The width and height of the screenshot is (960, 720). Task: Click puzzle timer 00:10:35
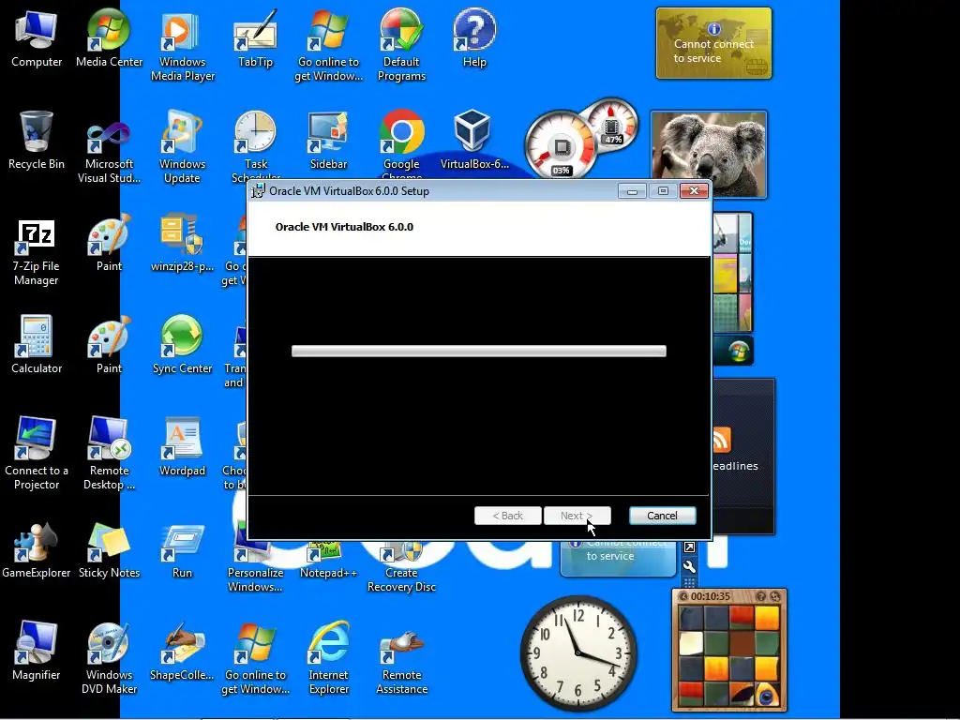point(711,596)
